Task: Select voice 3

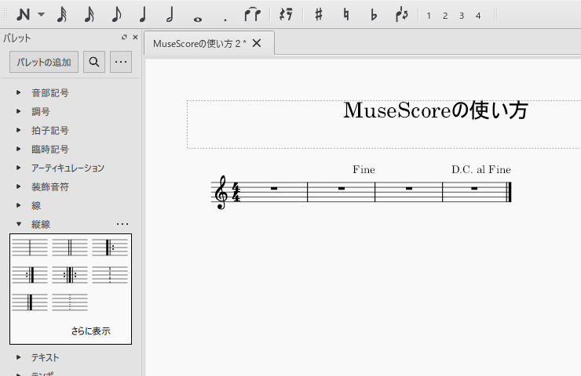Action: (462, 16)
